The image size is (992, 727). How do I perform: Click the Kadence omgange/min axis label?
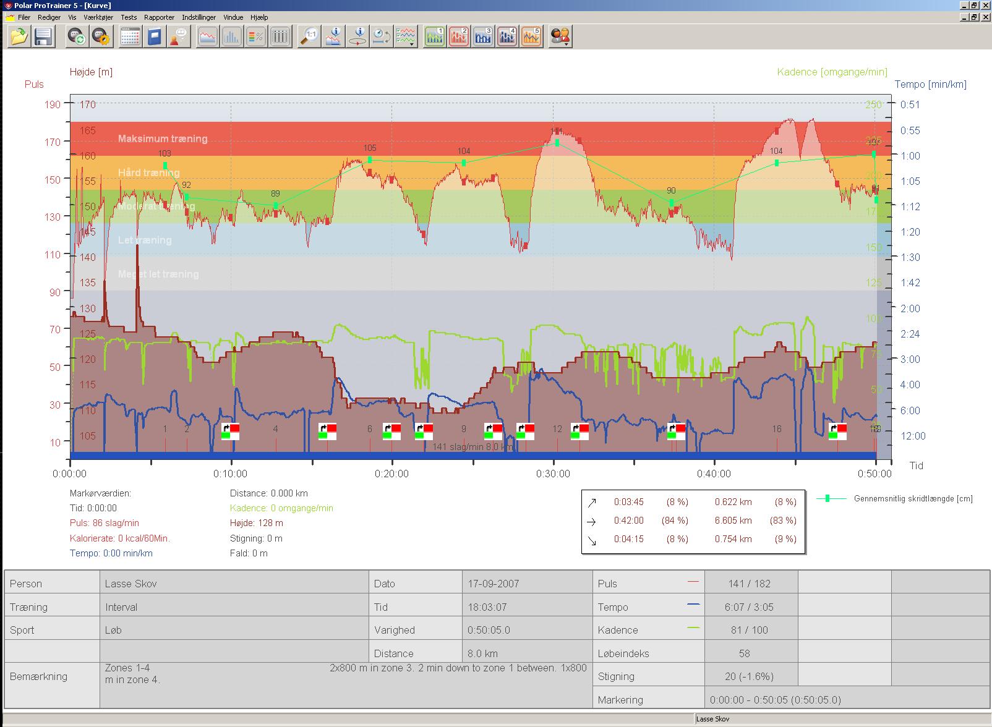coord(832,72)
